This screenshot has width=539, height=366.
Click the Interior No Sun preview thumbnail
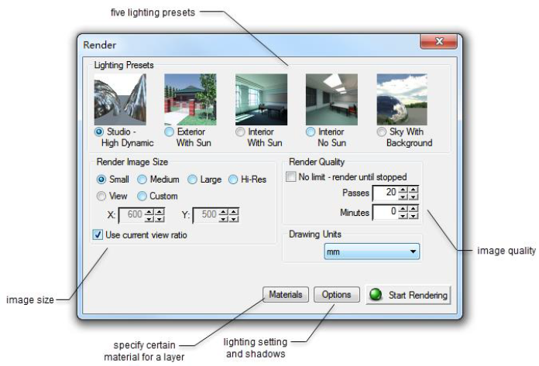point(331,99)
